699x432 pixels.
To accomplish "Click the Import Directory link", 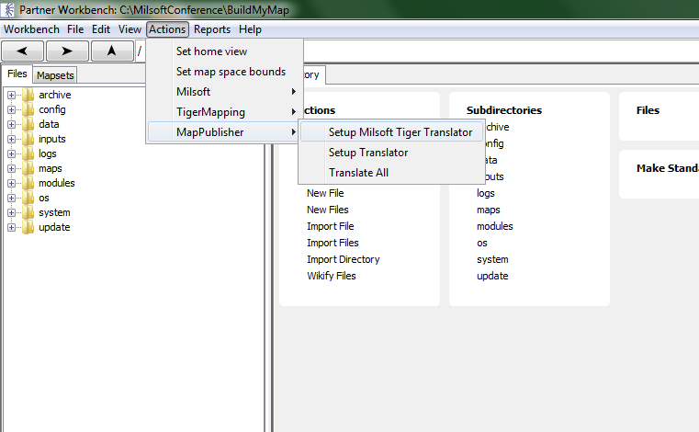I will tap(344, 259).
